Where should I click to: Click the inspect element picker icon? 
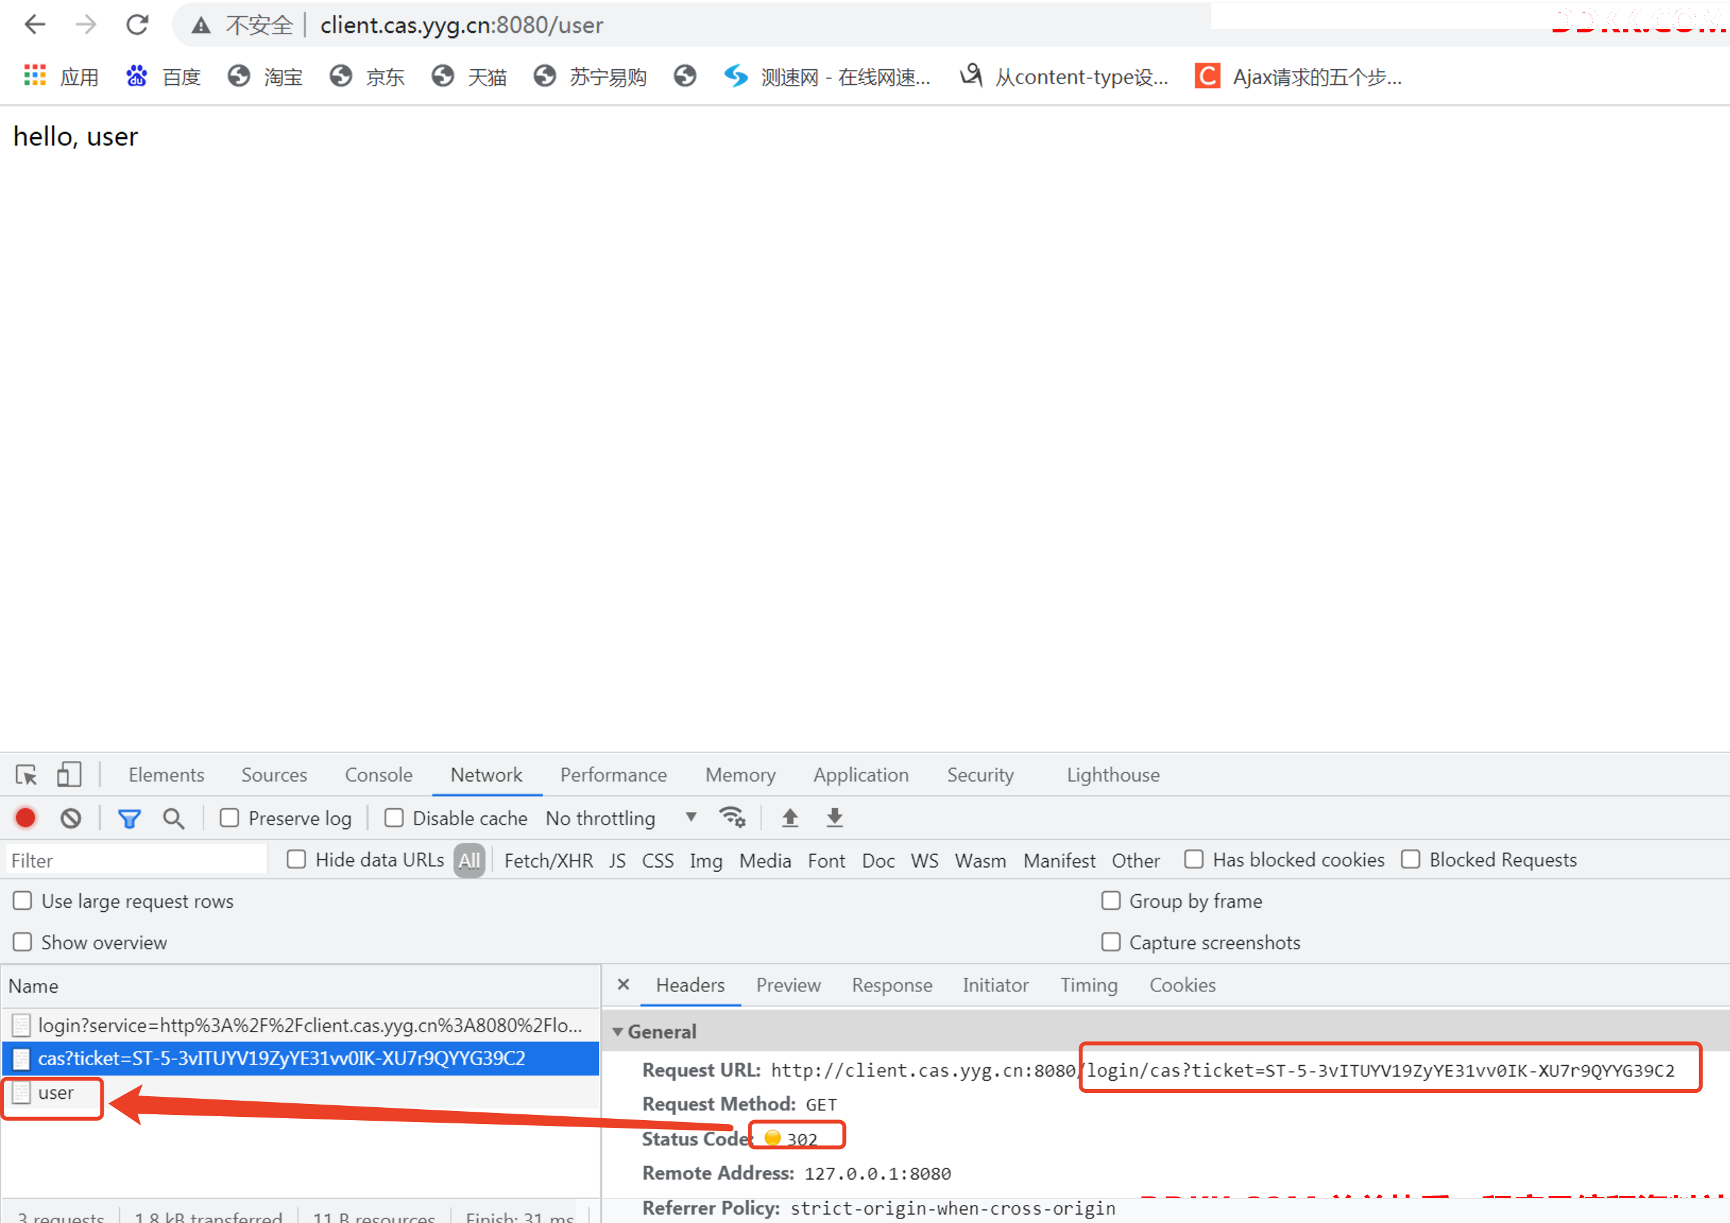(x=27, y=774)
